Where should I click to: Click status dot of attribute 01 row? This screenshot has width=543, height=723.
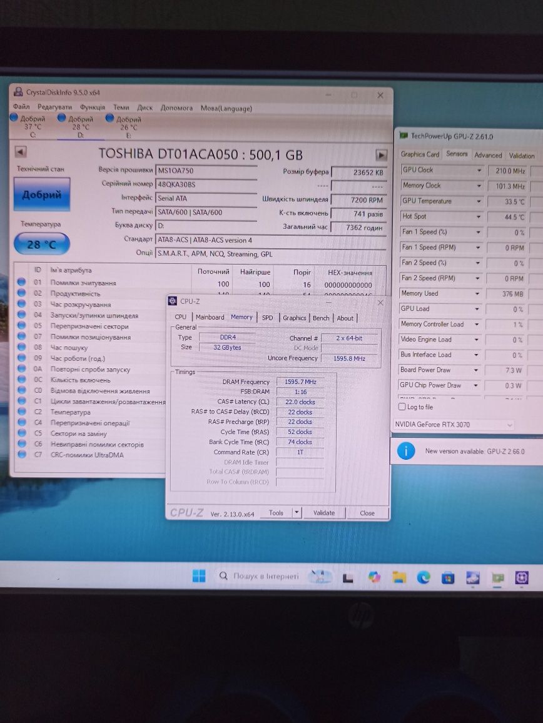click(21, 281)
